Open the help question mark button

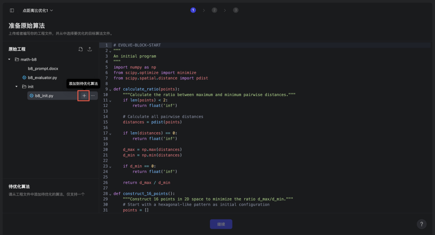pyautogui.click(x=421, y=224)
